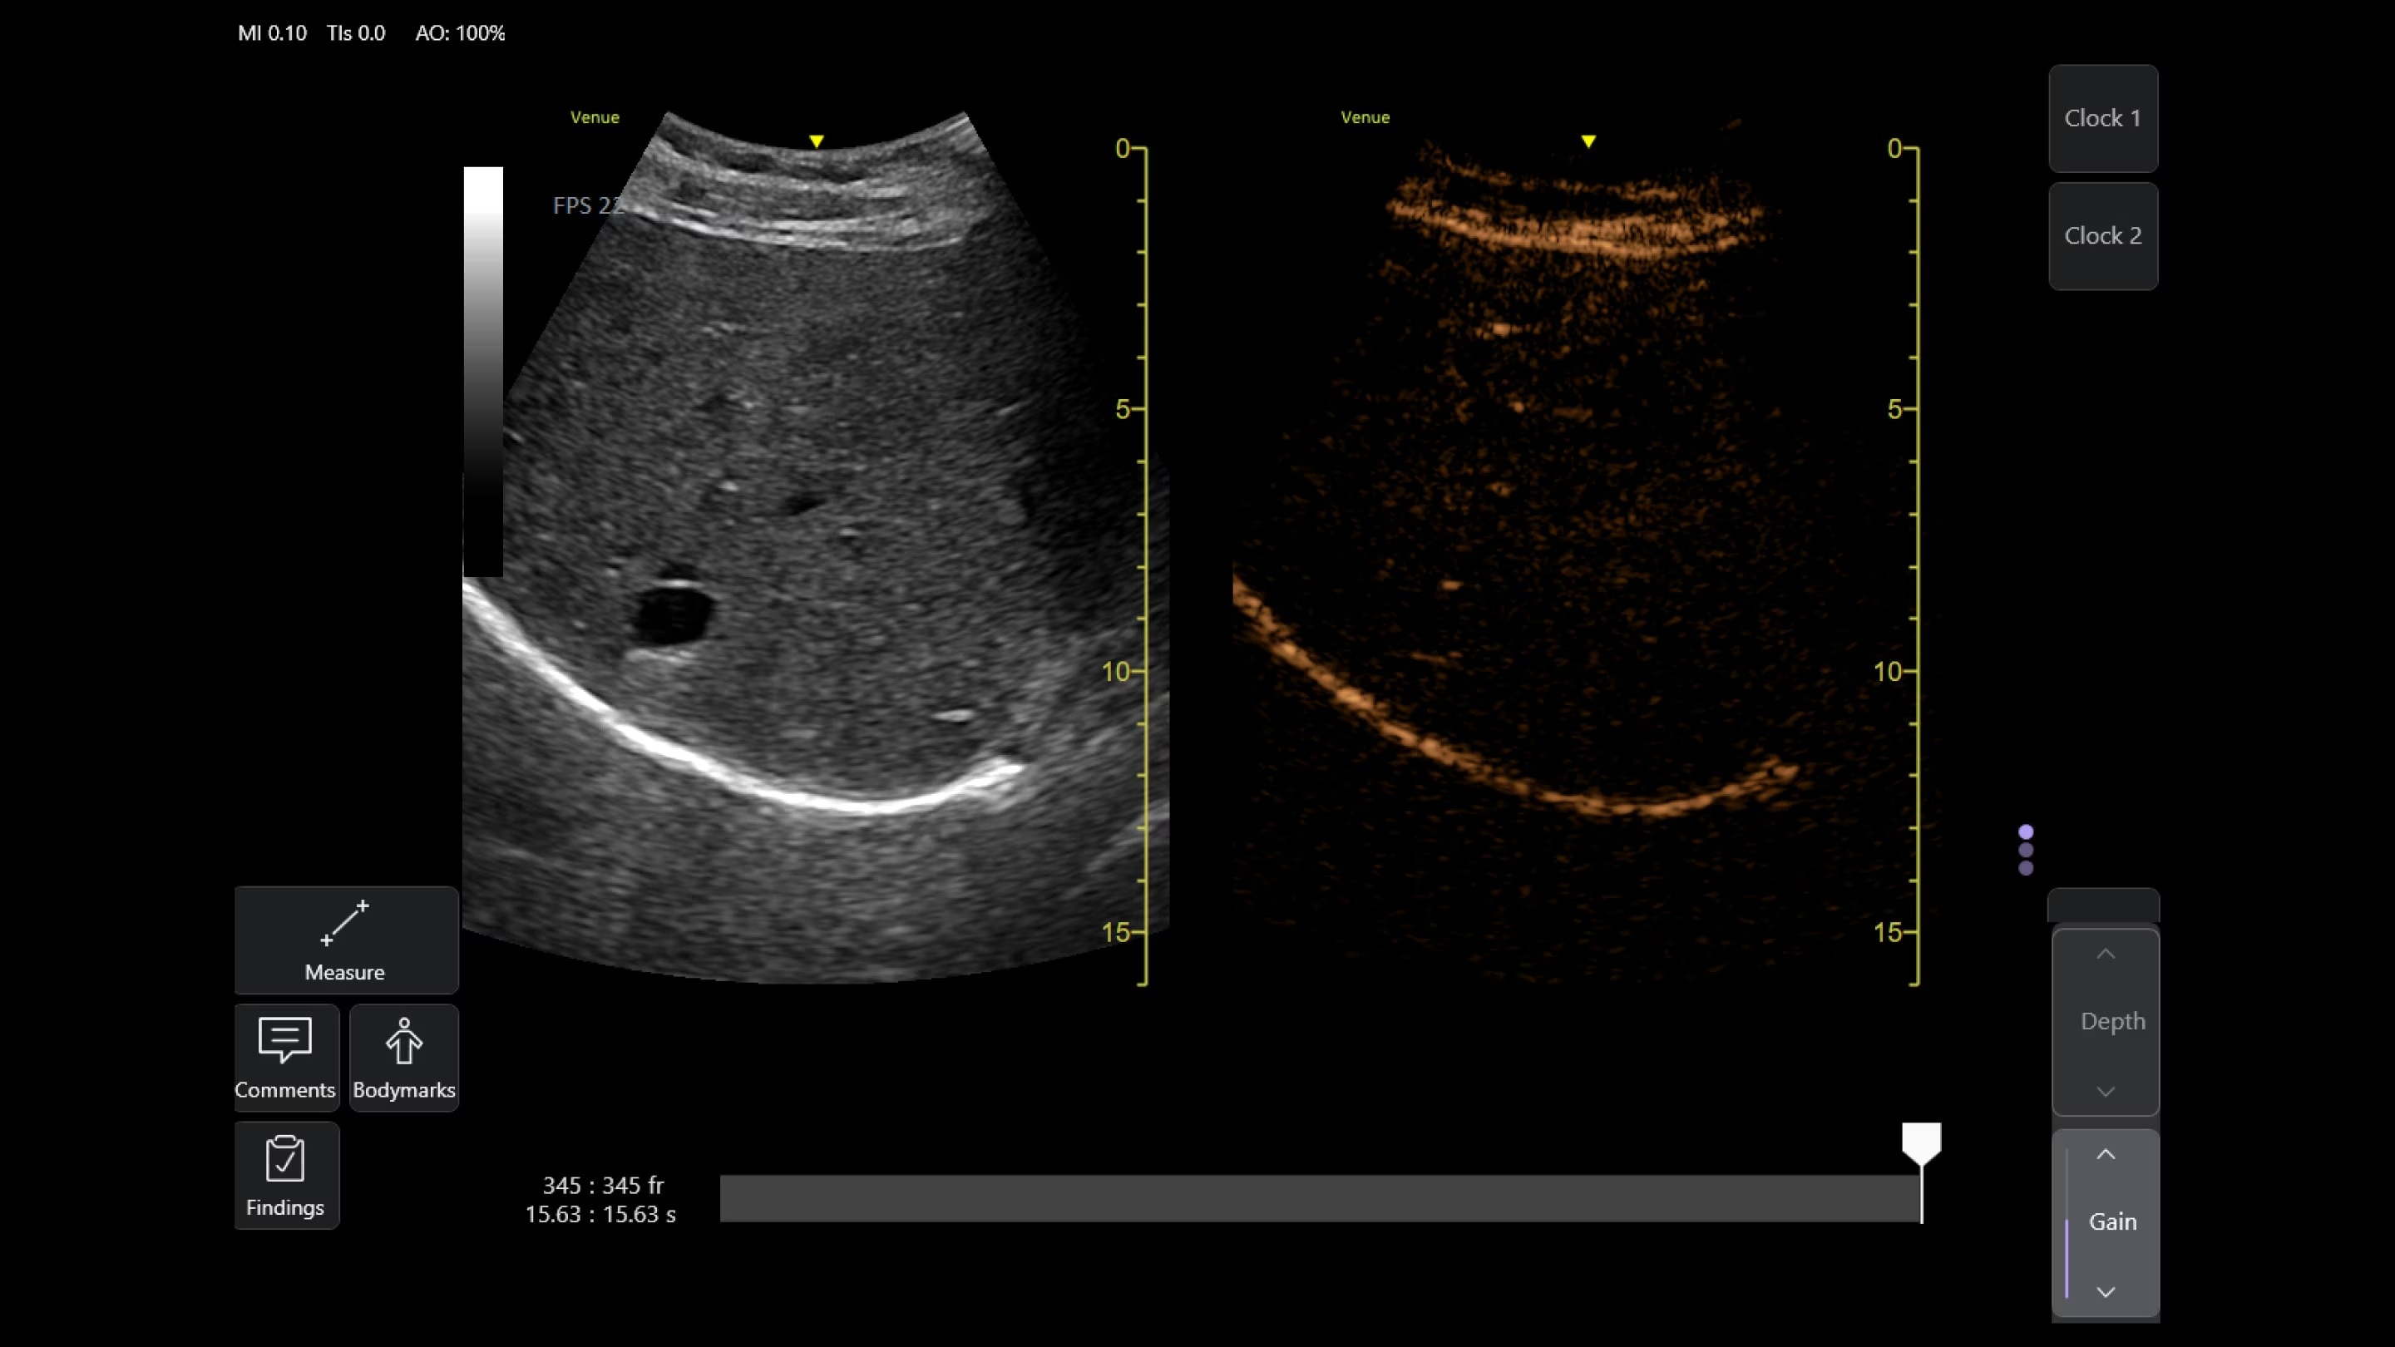The width and height of the screenshot is (2395, 1347).
Task: Raise Gain with the up chevron
Action: point(2105,1155)
